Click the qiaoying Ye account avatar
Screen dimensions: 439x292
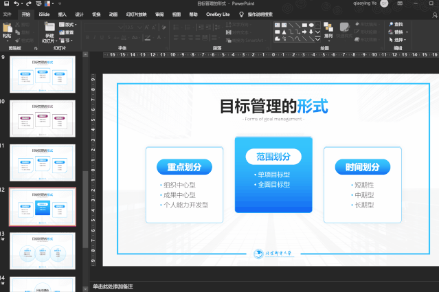[x=384, y=3]
